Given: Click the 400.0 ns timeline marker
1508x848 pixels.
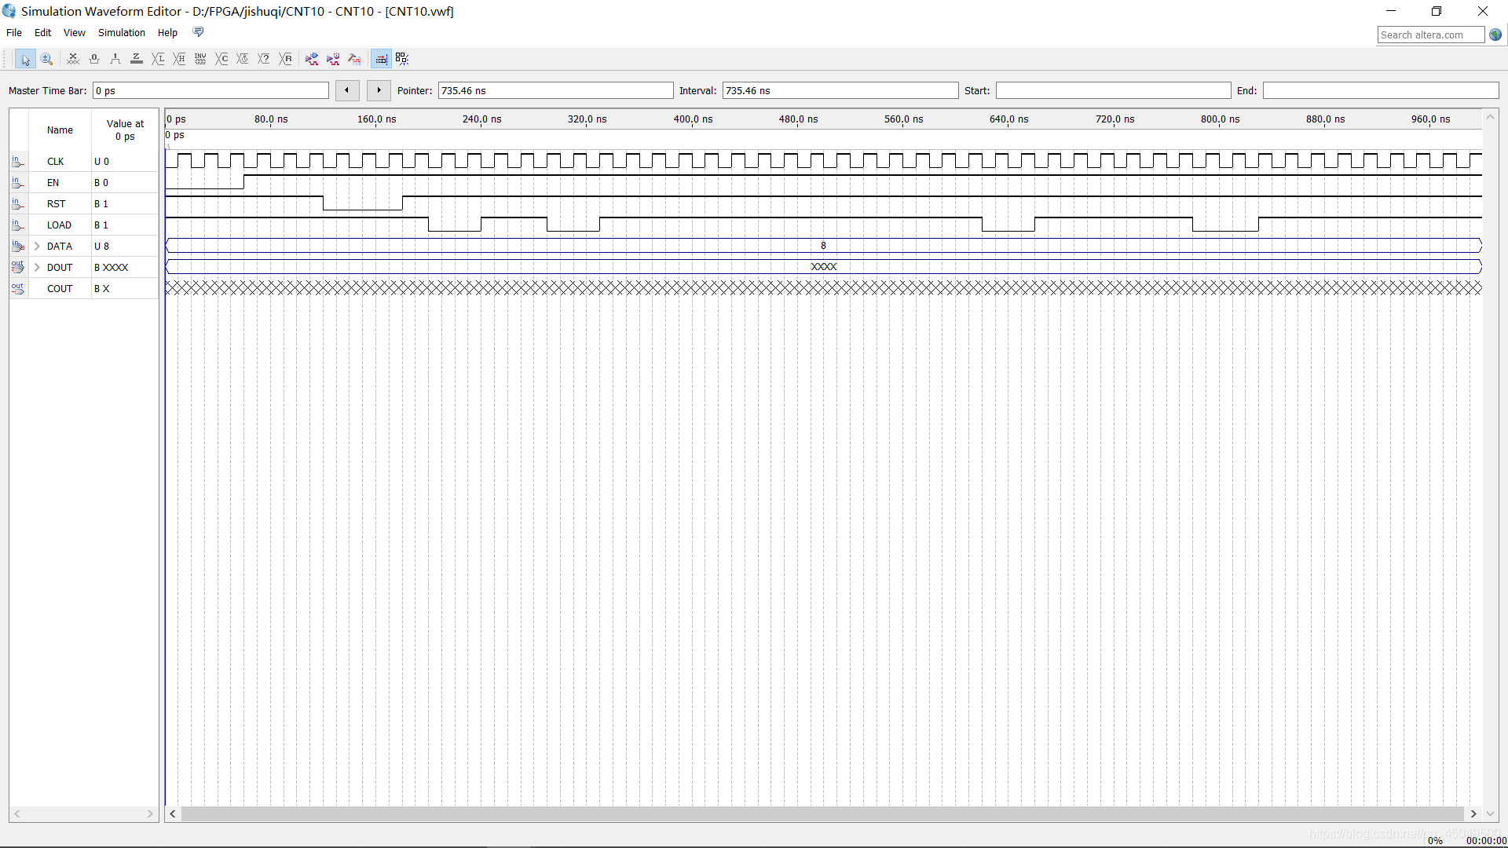Looking at the screenshot, I should [693, 119].
